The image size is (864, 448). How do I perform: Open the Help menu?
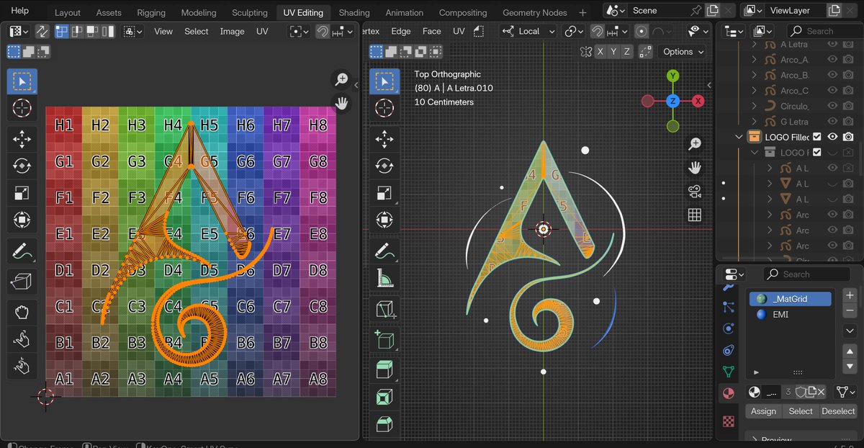[x=20, y=11]
